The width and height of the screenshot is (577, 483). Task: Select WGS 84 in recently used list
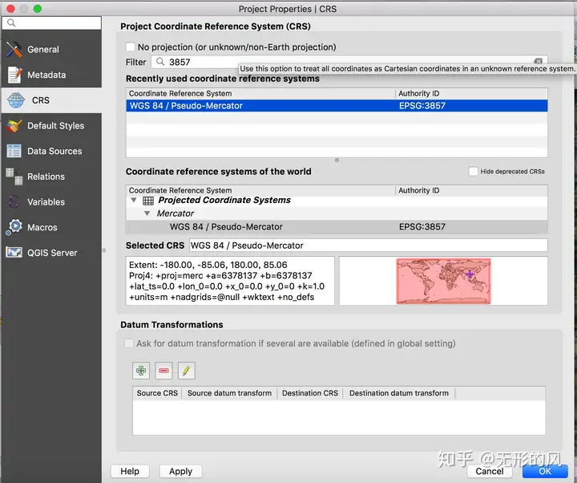pyautogui.click(x=337, y=106)
